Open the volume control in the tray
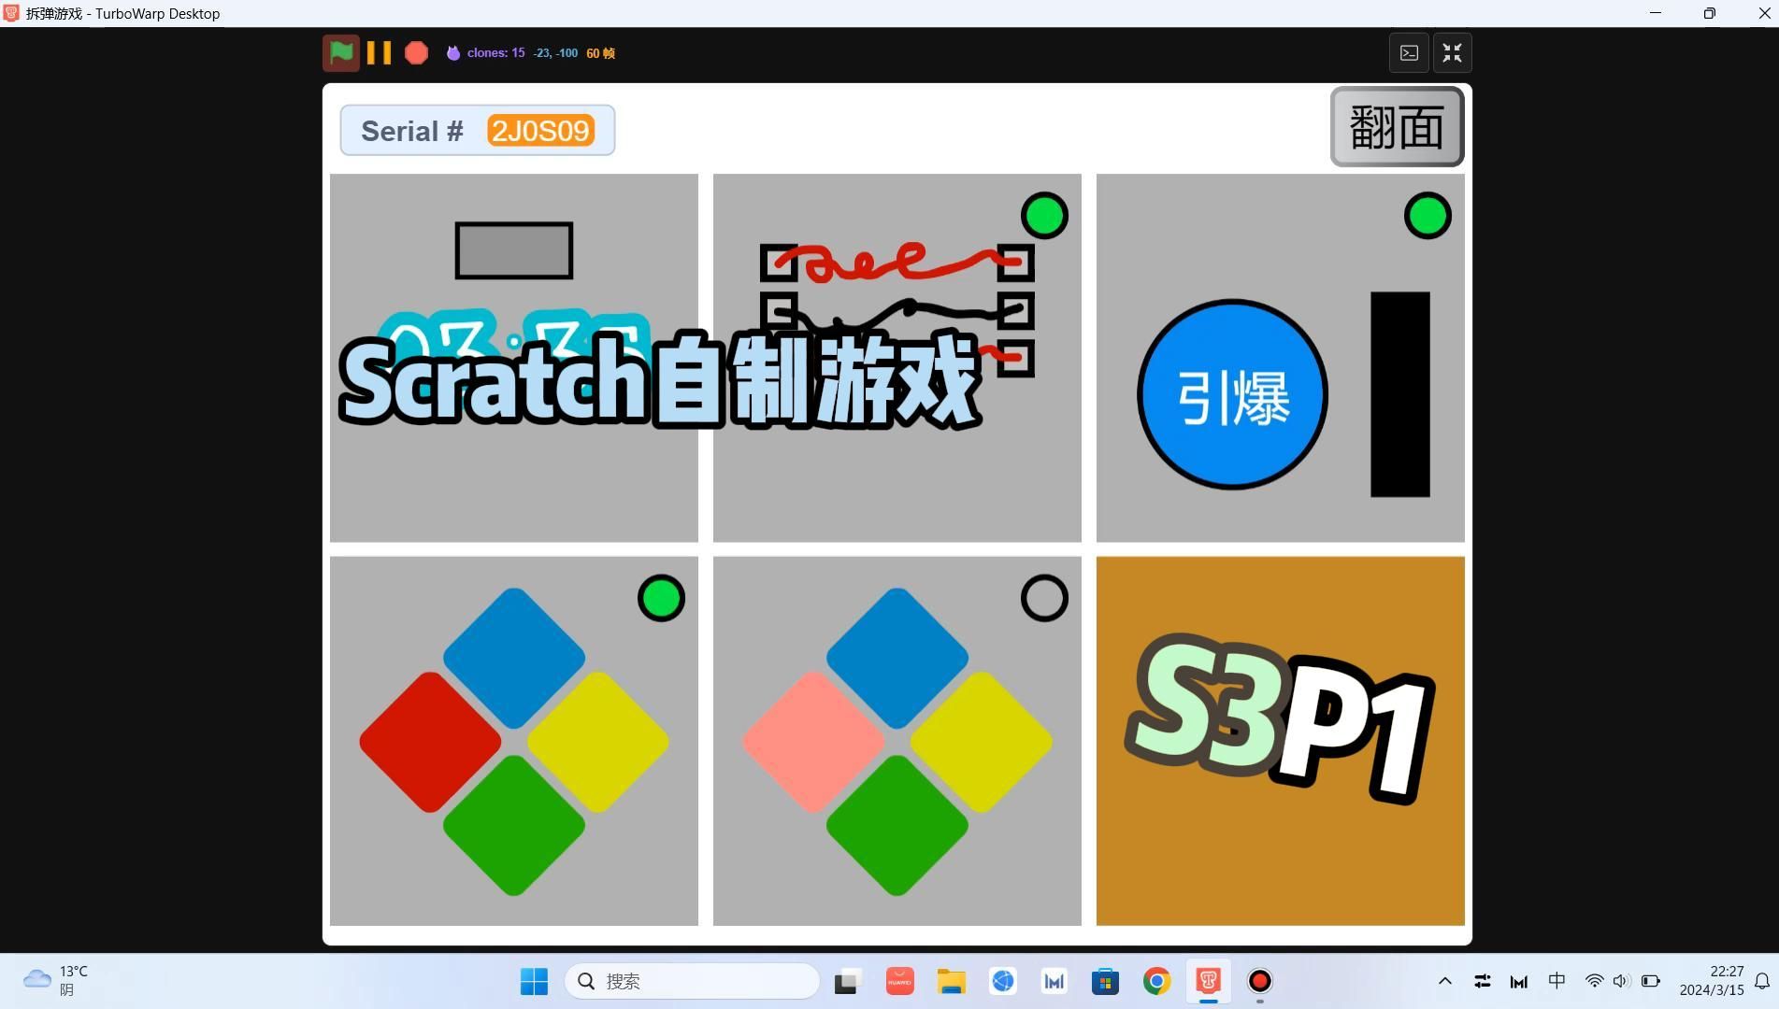1779x1009 pixels. (1621, 981)
